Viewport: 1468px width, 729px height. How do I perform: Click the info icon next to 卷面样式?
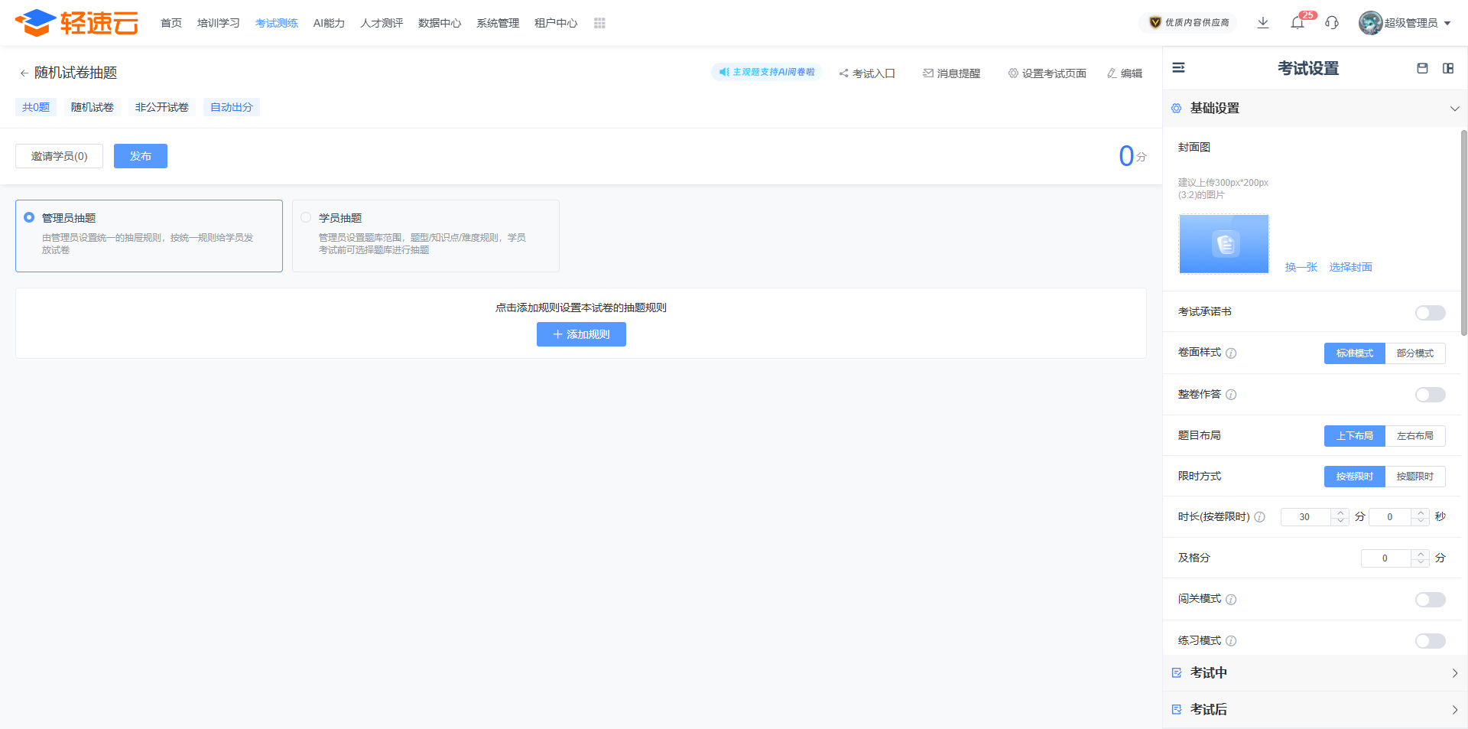click(1231, 353)
